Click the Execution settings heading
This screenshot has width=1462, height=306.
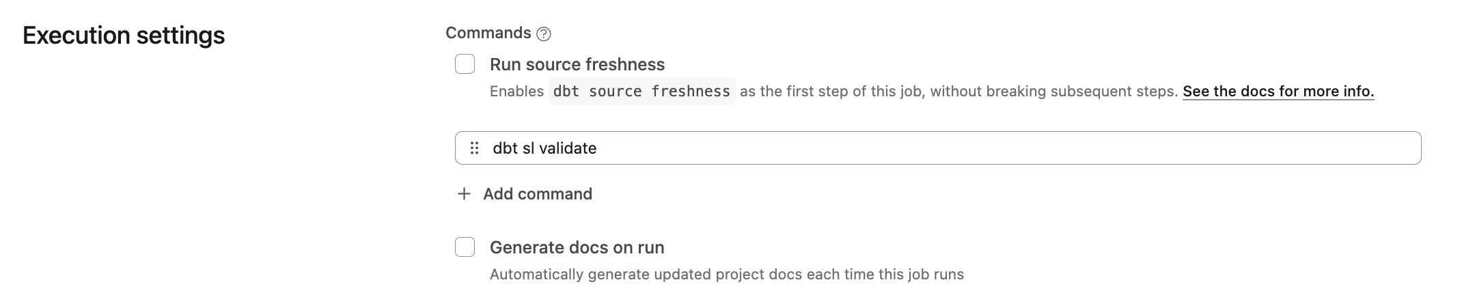click(x=124, y=36)
